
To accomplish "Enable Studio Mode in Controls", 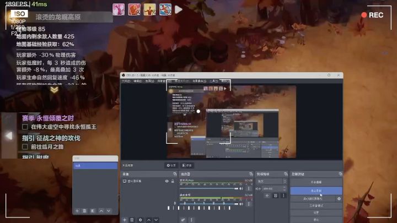I will pos(316,206).
